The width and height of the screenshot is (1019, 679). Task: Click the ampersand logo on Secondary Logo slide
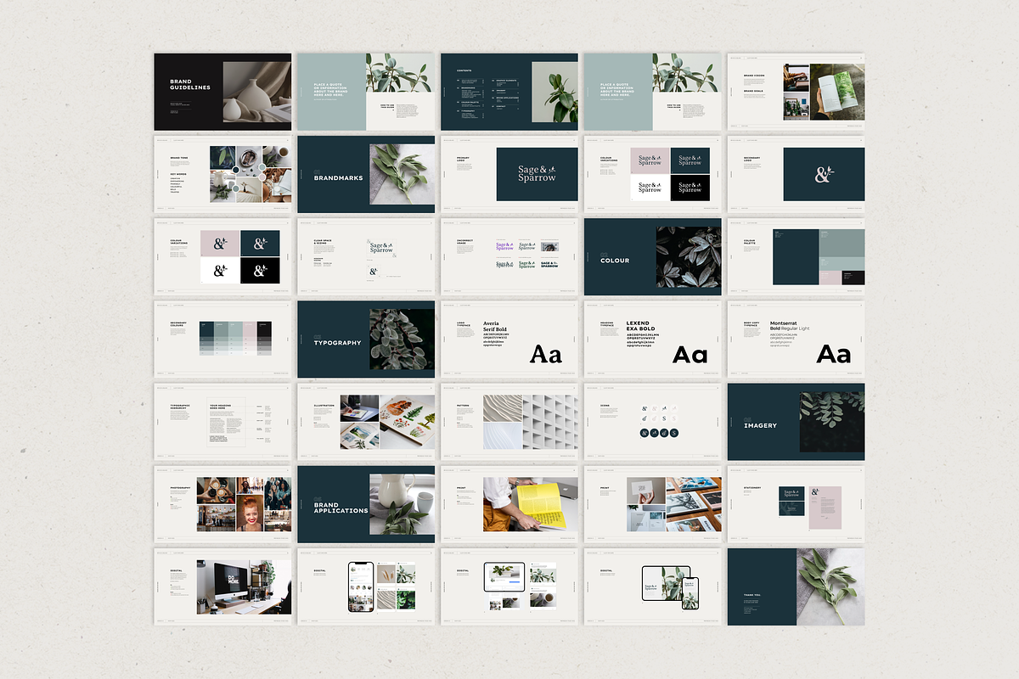(x=824, y=175)
